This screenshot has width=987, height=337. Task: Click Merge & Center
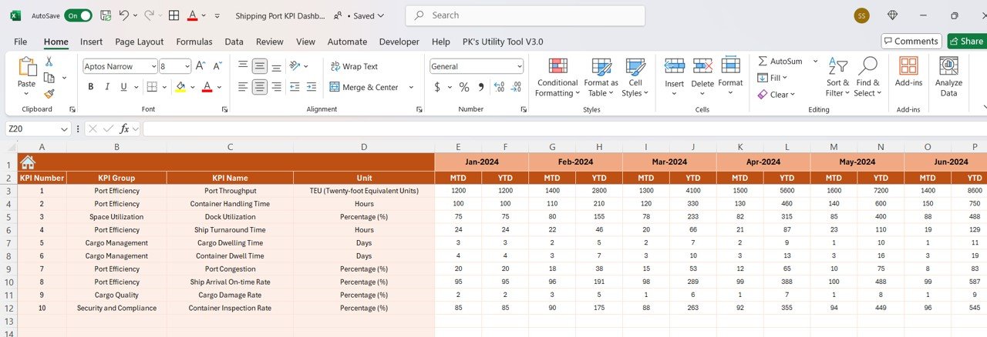(364, 87)
